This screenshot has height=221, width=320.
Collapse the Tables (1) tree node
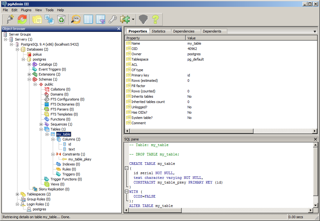41,129
